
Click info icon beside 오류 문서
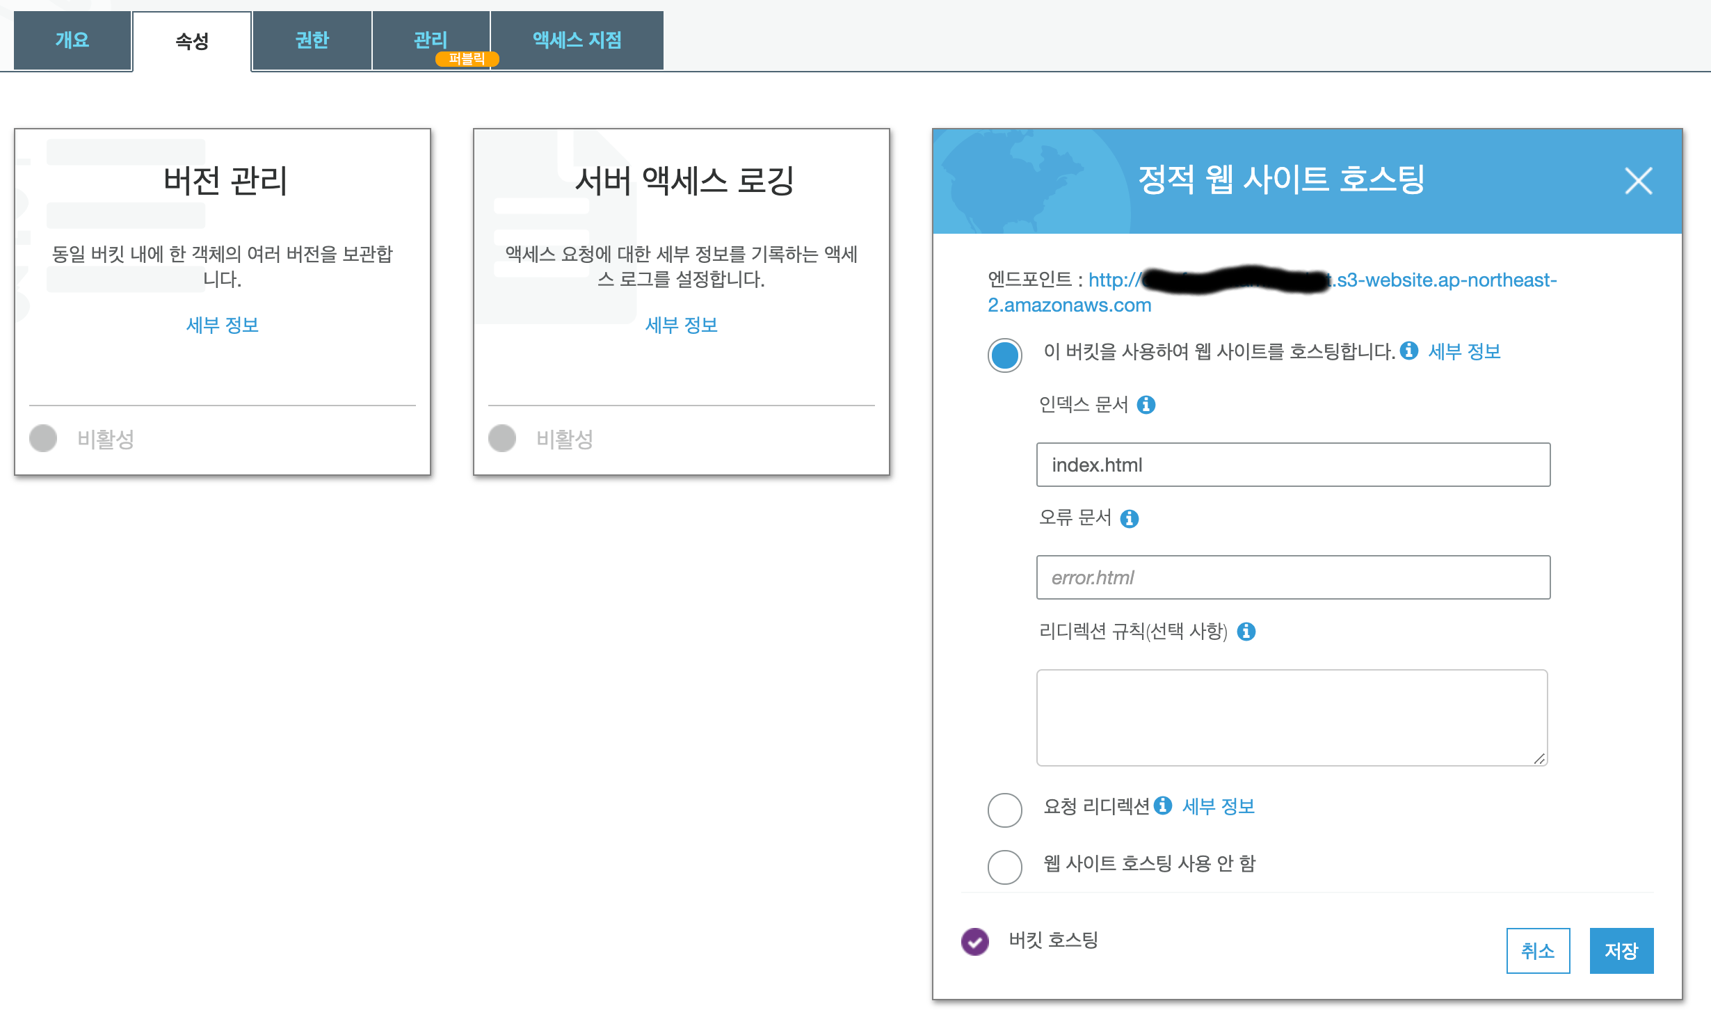(x=1130, y=518)
